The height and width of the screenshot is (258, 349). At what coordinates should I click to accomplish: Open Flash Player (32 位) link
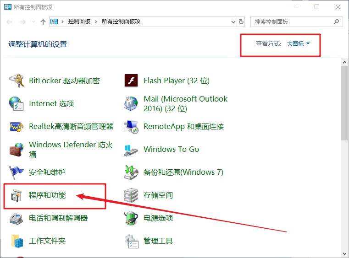[x=177, y=81]
